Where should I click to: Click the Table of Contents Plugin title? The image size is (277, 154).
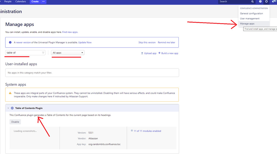pos(29,108)
